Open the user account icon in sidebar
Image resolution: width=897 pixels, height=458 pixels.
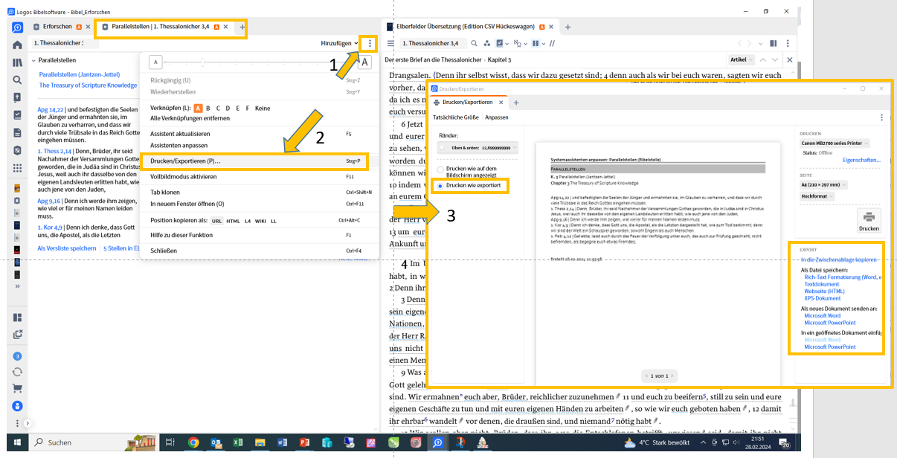[x=17, y=406]
